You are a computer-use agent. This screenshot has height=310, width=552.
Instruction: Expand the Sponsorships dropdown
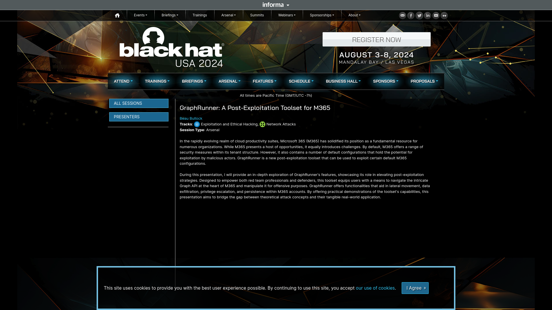322,15
